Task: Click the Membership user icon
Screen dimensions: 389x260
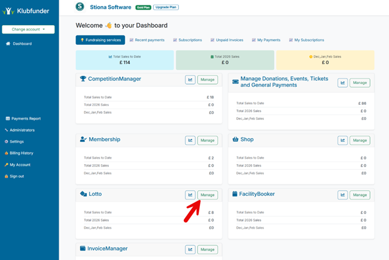Action: (x=83, y=140)
